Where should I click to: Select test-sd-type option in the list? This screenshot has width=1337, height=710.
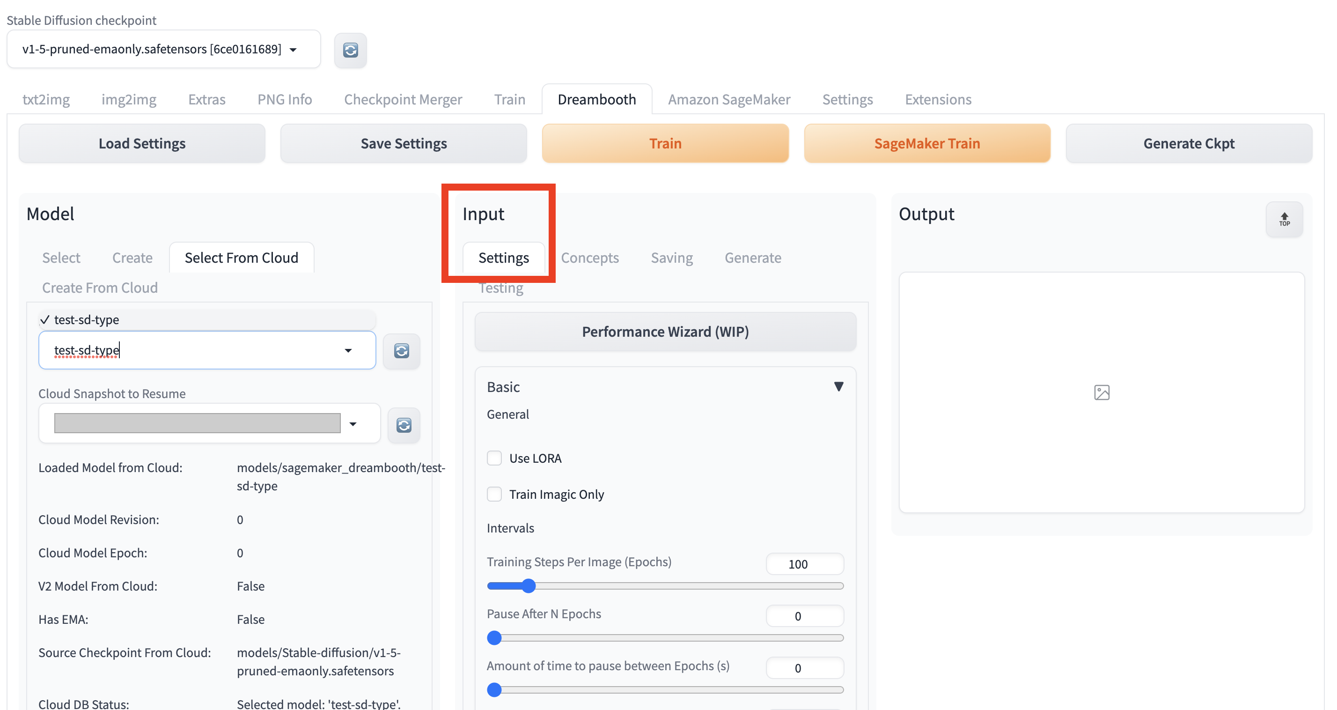point(87,319)
